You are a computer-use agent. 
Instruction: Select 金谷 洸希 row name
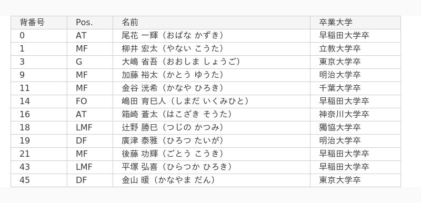(x=212, y=88)
